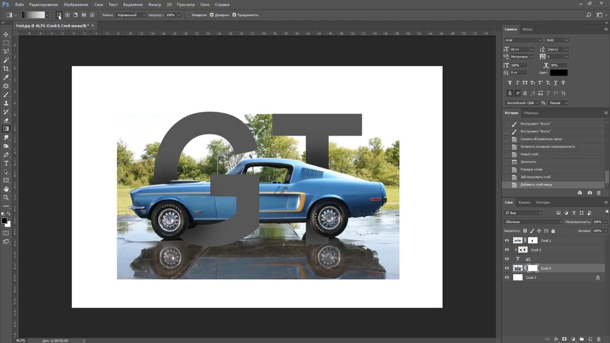Click the Заблокировать слой history step

[534, 177]
